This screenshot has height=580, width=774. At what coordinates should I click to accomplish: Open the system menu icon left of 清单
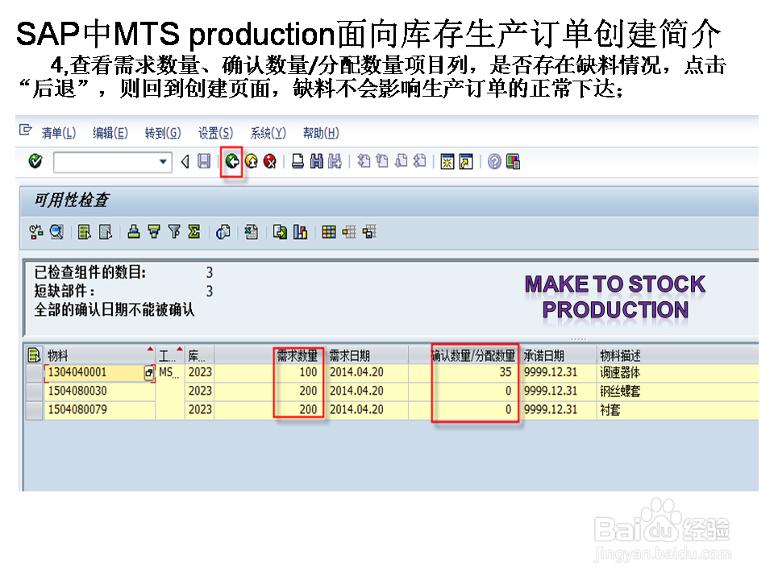[x=26, y=130]
